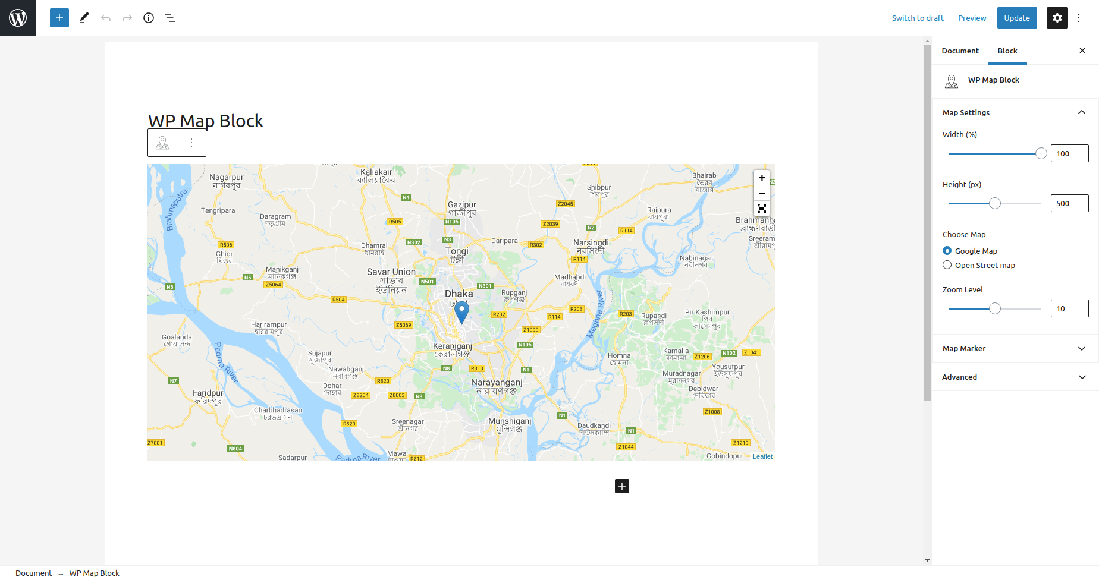Click the map zoom out minus button

[762, 193]
